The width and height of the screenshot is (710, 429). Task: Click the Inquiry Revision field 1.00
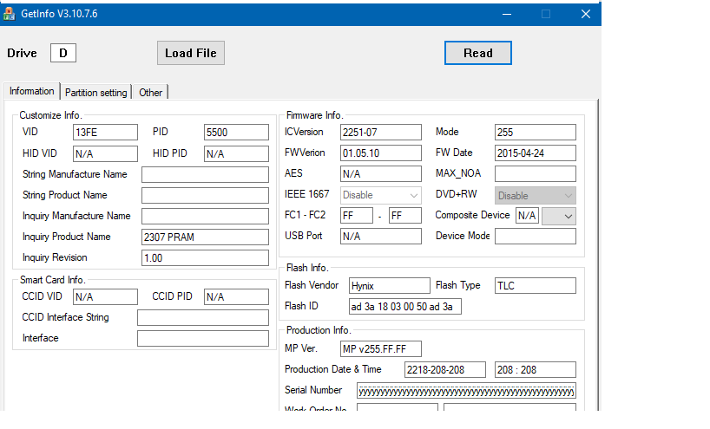click(205, 257)
